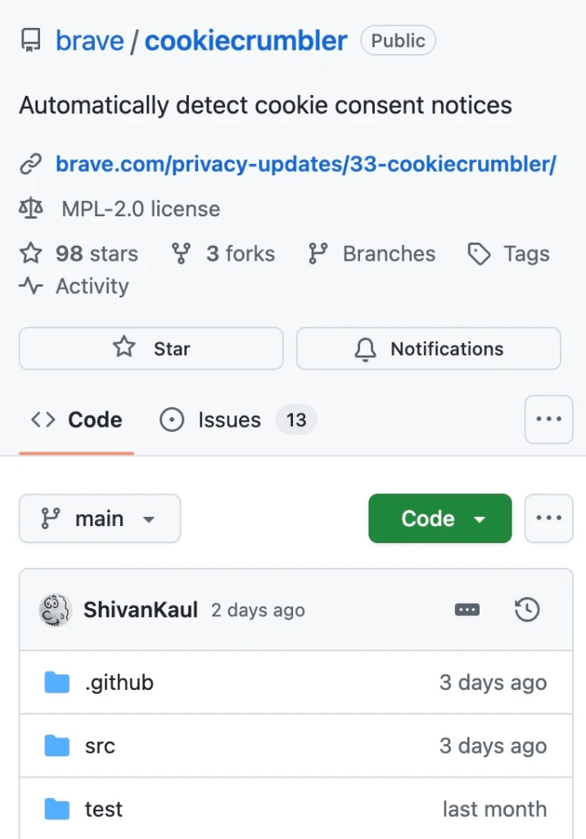Open more options beside the Code button
The height and width of the screenshot is (839, 586).
pyautogui.click(x=548, y=519)
